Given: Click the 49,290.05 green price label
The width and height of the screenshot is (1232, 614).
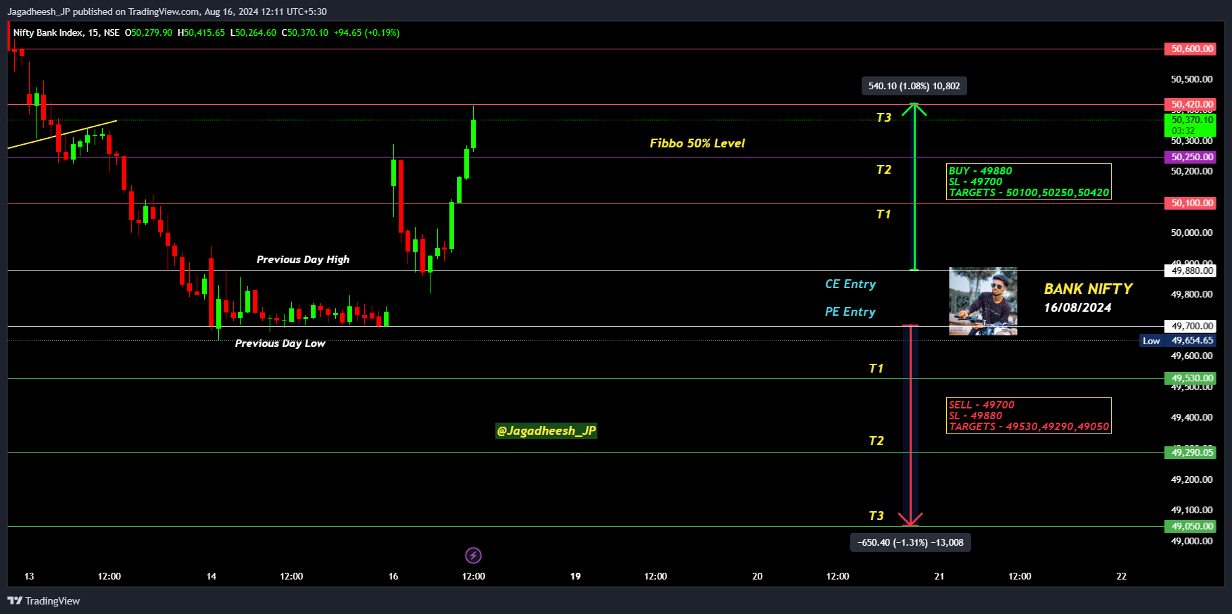Looking at the screenshot, I should (1190, 452).
